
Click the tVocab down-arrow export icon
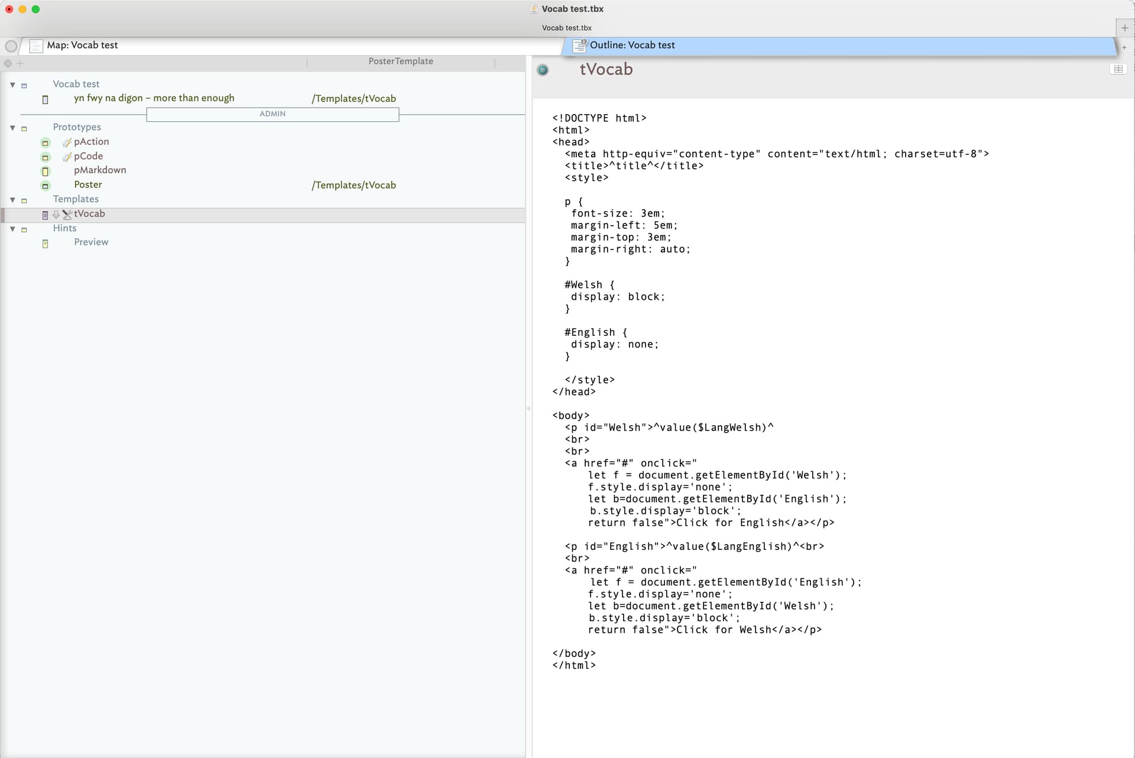point(56,215)
